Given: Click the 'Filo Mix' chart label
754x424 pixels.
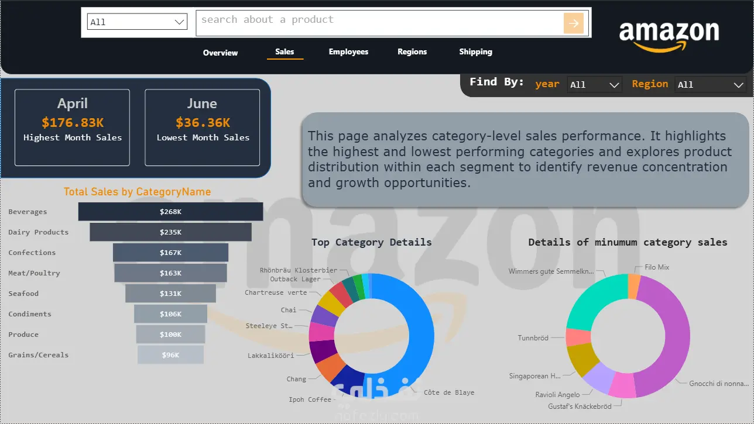Looking at the screenshot, I should (657, 267).
